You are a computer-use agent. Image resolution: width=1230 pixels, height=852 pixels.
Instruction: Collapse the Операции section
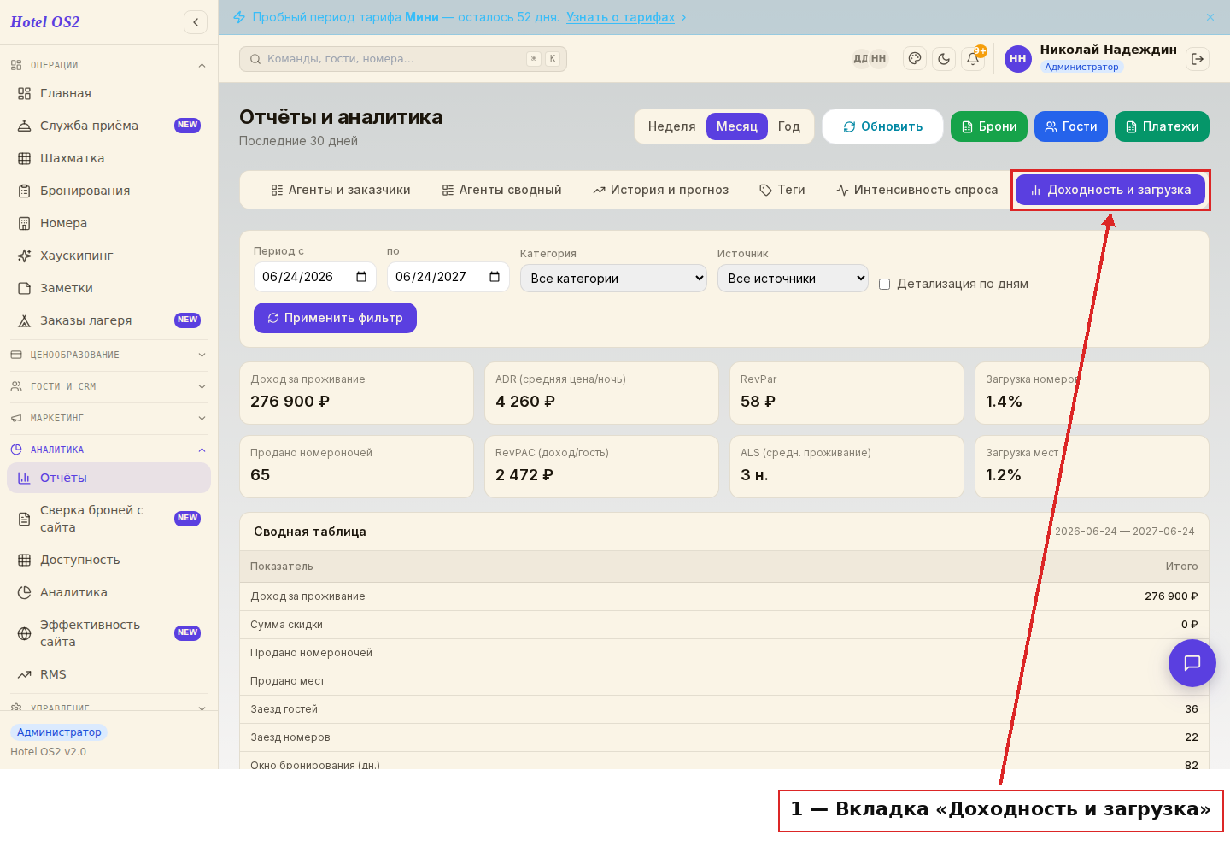[x=108, y=65]
